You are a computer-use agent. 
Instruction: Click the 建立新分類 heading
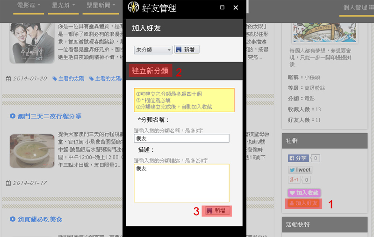point(150,71)
